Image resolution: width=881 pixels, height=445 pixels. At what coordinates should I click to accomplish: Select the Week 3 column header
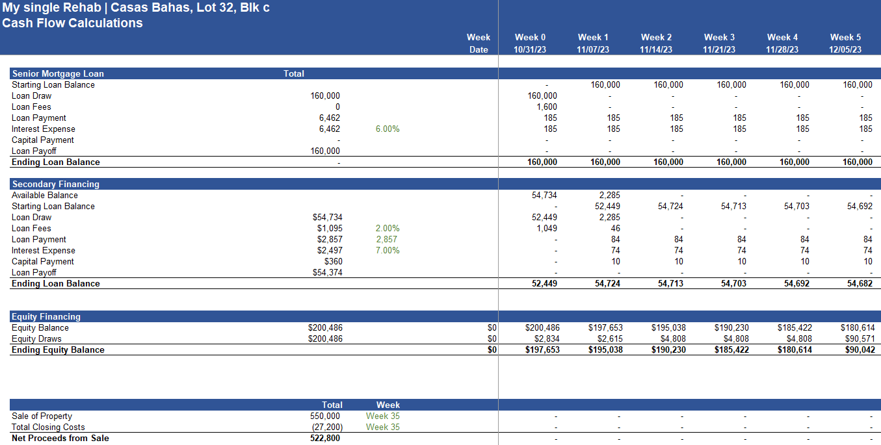(x=718, y=37)
